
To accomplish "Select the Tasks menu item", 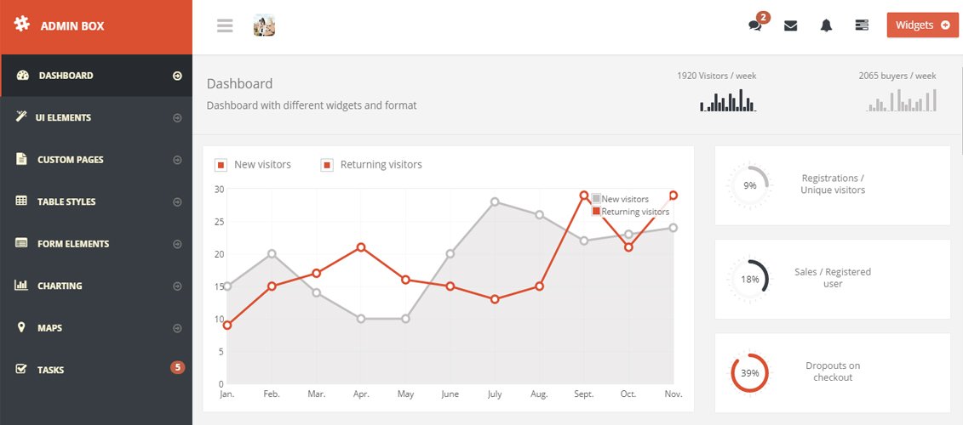I will coord(50,370).
